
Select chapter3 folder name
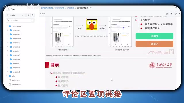point(16,47)
